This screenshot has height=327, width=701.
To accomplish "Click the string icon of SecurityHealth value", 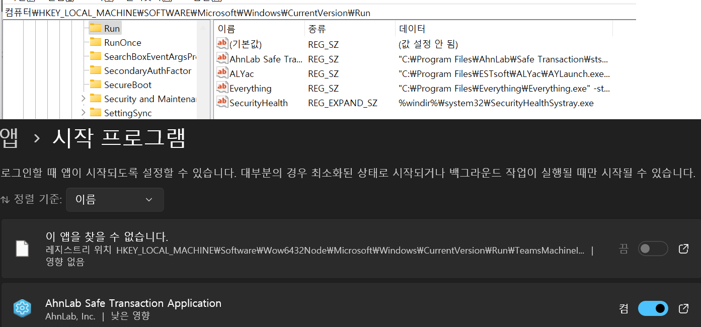I will coord(222,103).
